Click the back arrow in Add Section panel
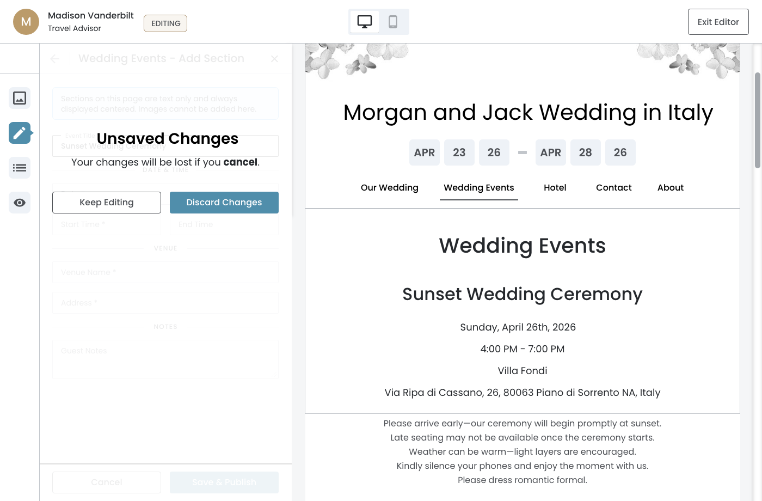Image resolution: width=762 pixels, height=501 pixels. tap(55, 59)
